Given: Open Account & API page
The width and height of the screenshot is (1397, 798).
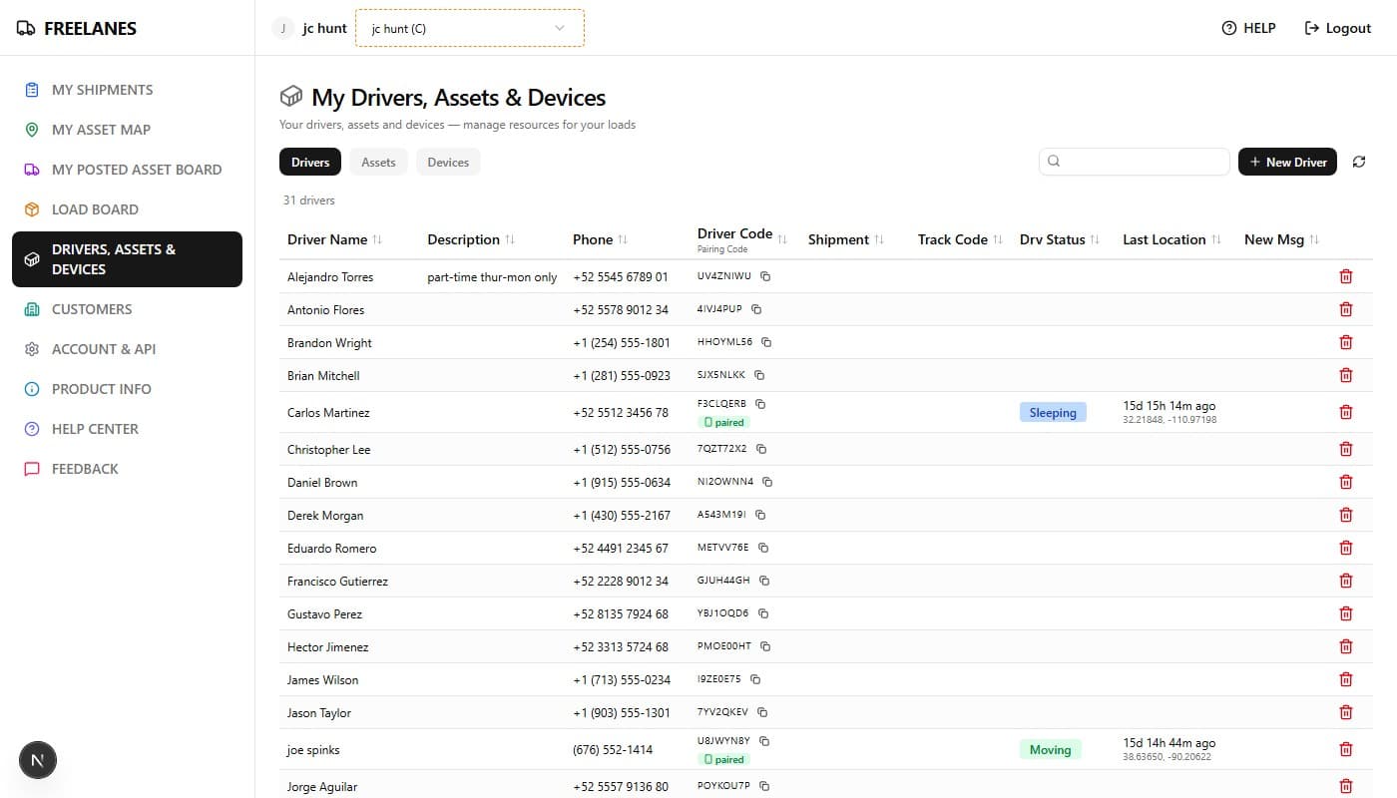Looking at the screenshot, I should (x=127, y=349).
